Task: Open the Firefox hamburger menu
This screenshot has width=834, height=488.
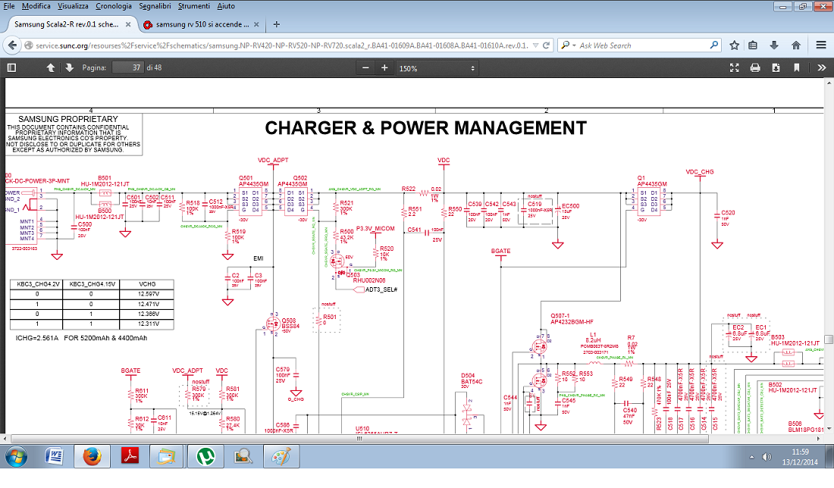Action: click(821, 45)
